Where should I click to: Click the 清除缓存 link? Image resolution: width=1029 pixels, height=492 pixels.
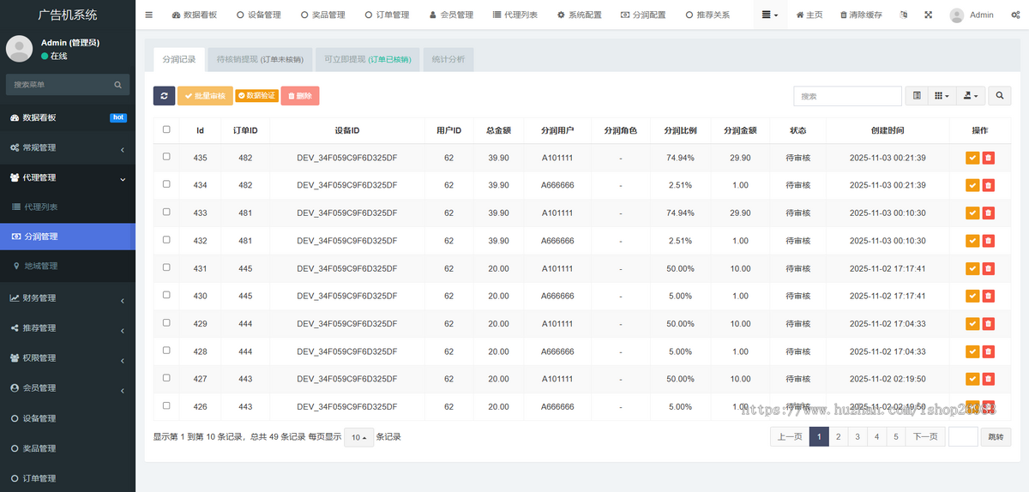click(x=861, y=15)
